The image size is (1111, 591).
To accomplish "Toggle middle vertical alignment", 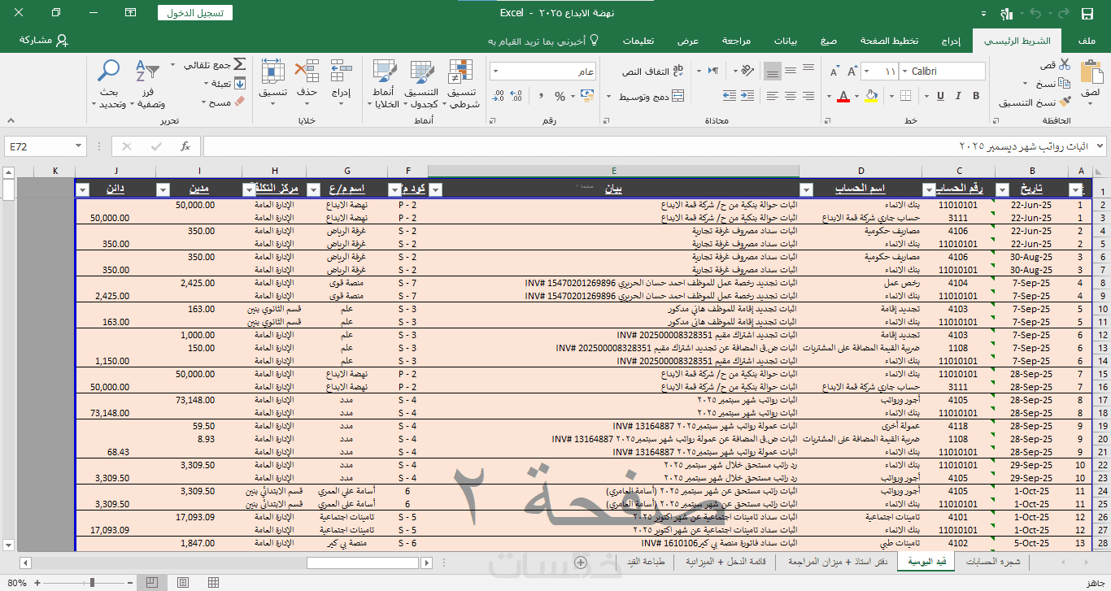I will (791, 72).
